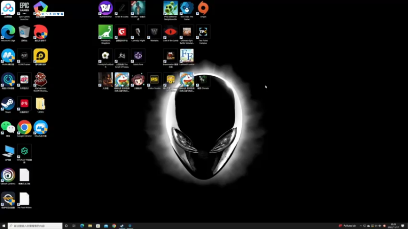The image size is (408, 229).
Task: Open the yellow LDPlayer emulator icon
Action: point(40,57)
